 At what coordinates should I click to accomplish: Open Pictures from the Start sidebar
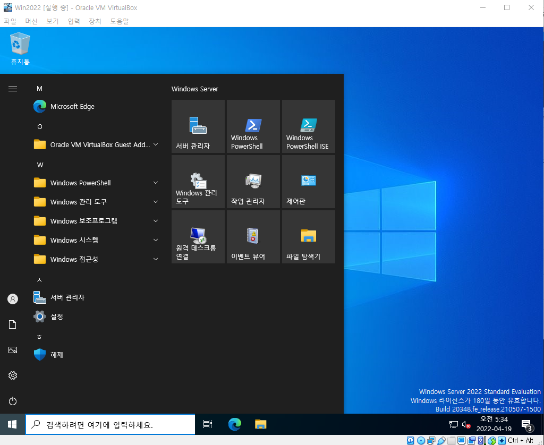tap(13, 350)
